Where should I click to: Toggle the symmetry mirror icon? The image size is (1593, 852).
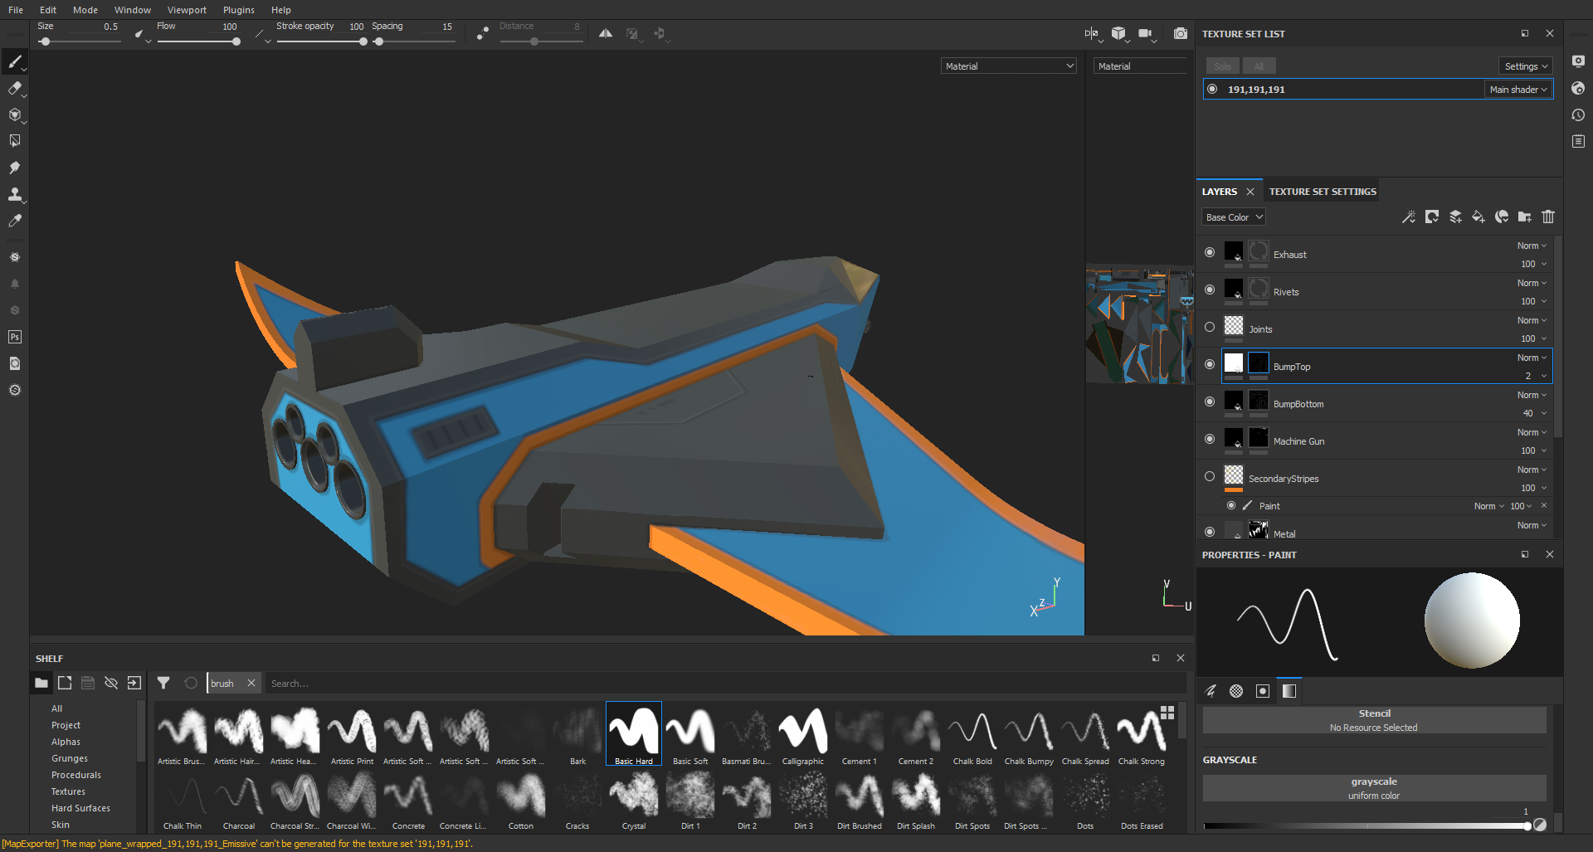(606, 34)
